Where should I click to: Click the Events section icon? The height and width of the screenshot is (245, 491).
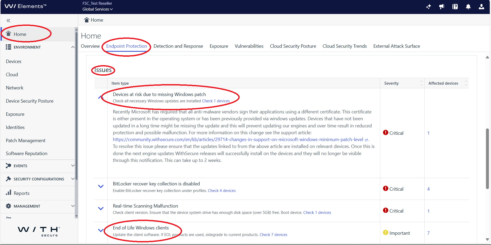pos(8,166)
